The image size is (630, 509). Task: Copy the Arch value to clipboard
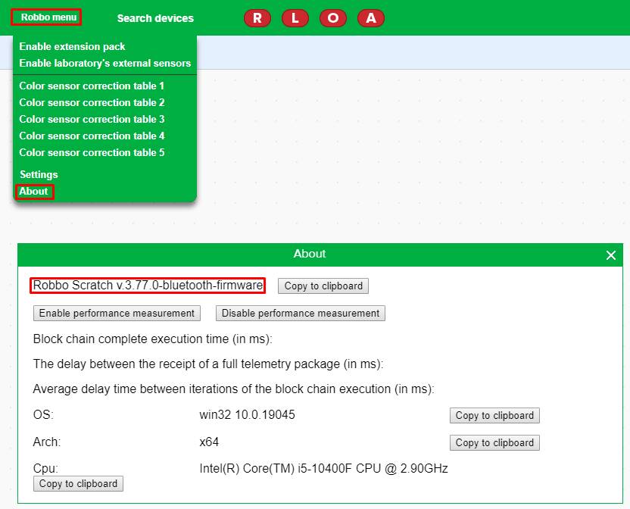(x=494, y=442)
